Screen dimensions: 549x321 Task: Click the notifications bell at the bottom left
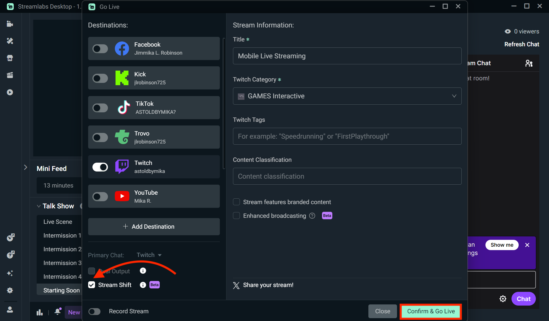(x=57, y=312)
